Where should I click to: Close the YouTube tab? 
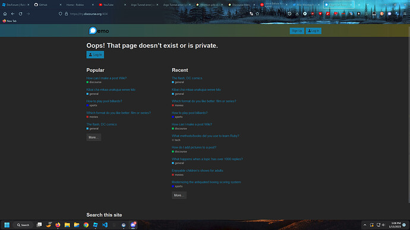125,5
